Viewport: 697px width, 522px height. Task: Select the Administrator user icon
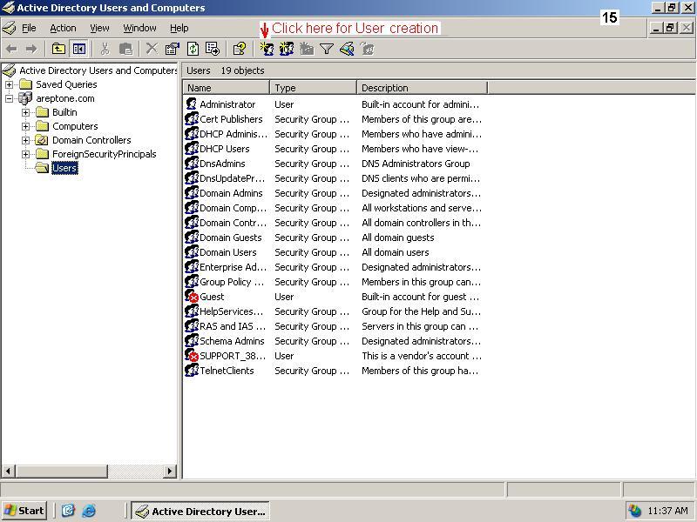[192, 104]
